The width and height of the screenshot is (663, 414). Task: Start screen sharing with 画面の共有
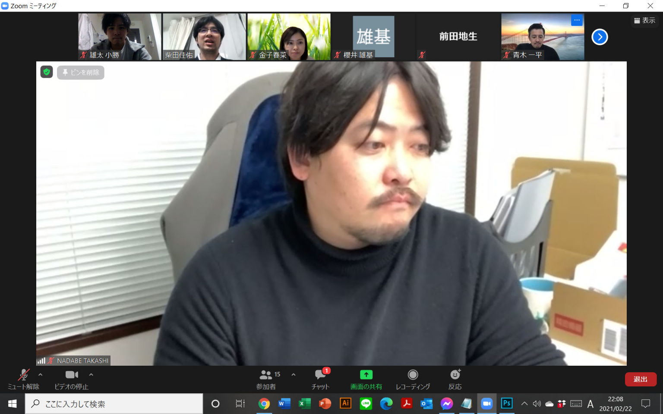(x=366, y=375)
